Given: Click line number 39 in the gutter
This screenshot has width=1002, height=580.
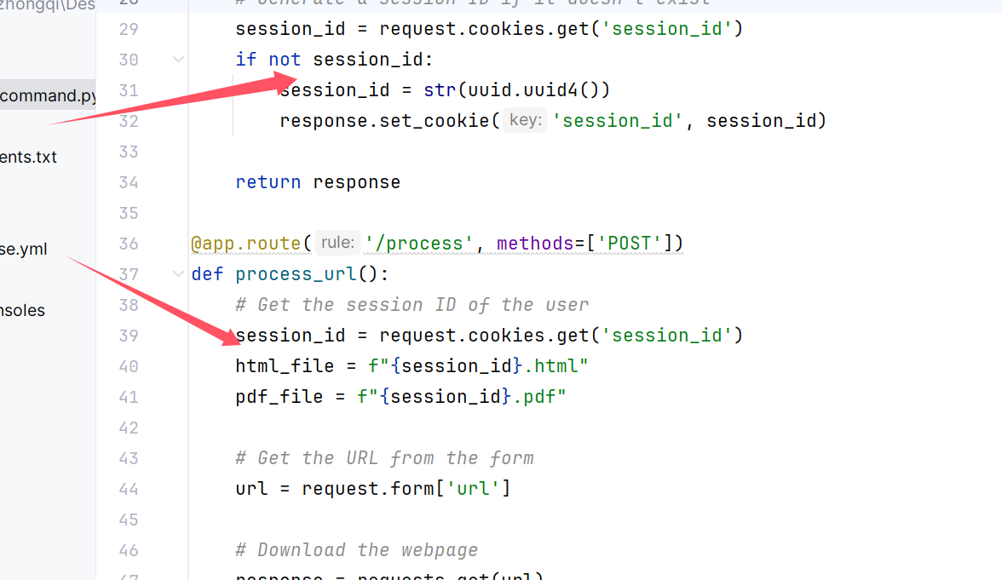Looking at the screenshot, I should coord(129,336).
